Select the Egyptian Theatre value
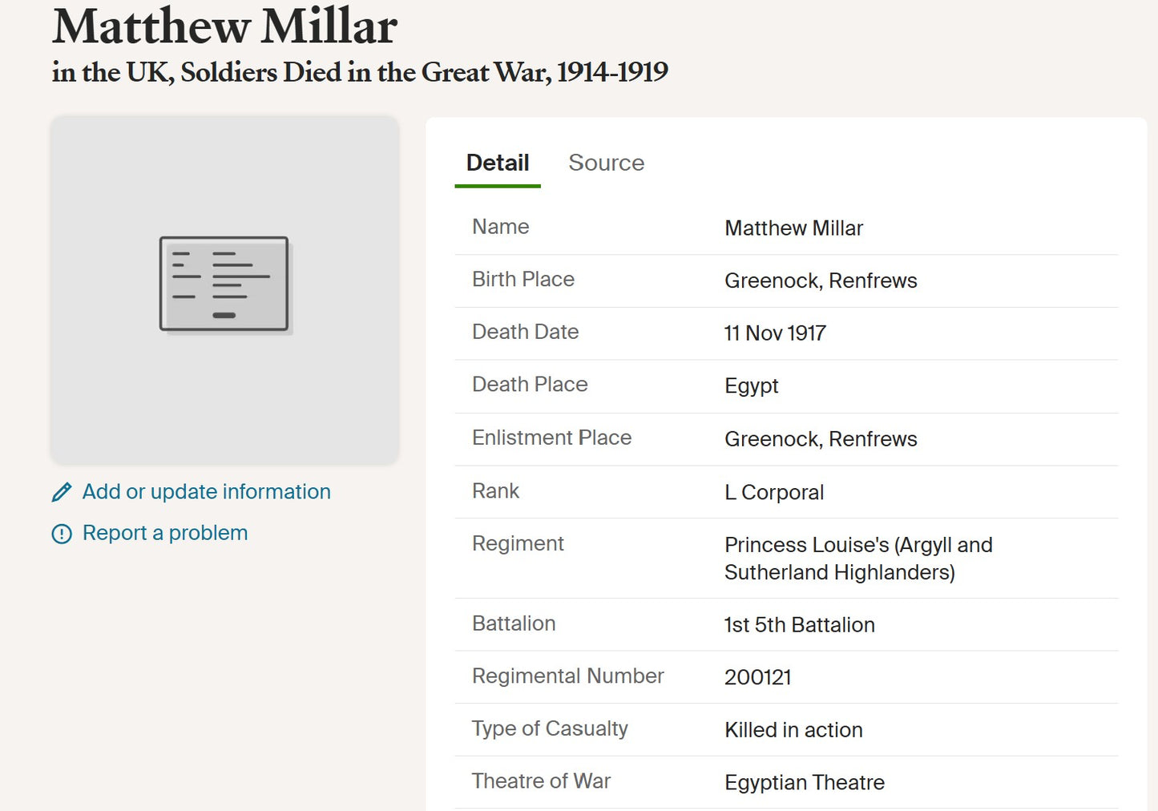 coord(805,782)
